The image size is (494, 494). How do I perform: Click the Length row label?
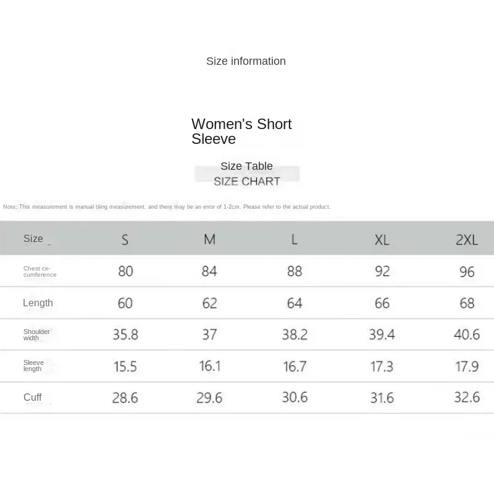38,303
